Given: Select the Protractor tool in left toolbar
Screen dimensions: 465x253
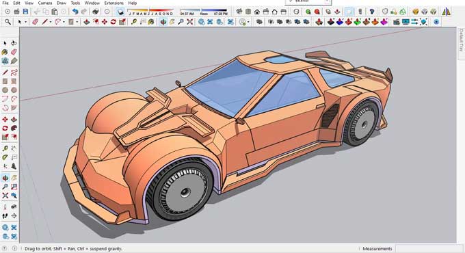Looking at the screenshot, I should click(5, 157).
